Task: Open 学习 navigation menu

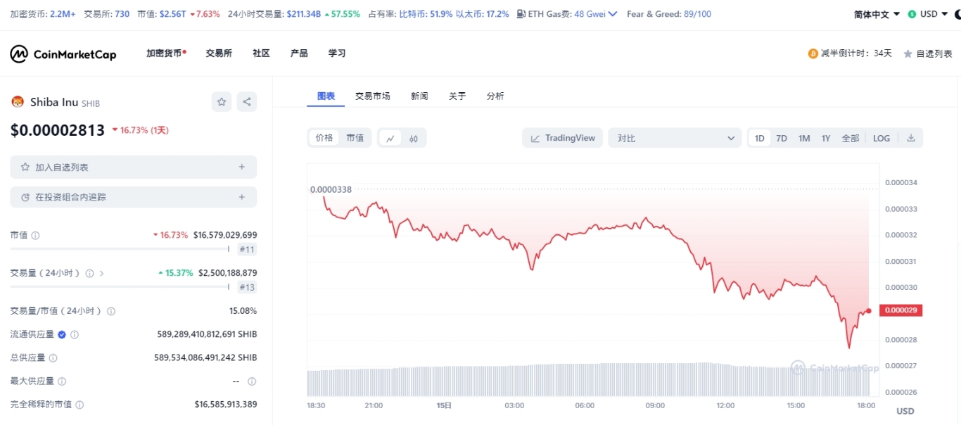Action: pos(337,53)
